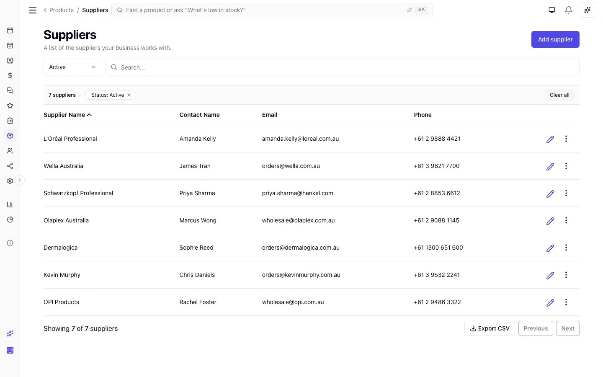Open the dollar sign sales icon
603x377 pixels.
(x=10, y=75)
